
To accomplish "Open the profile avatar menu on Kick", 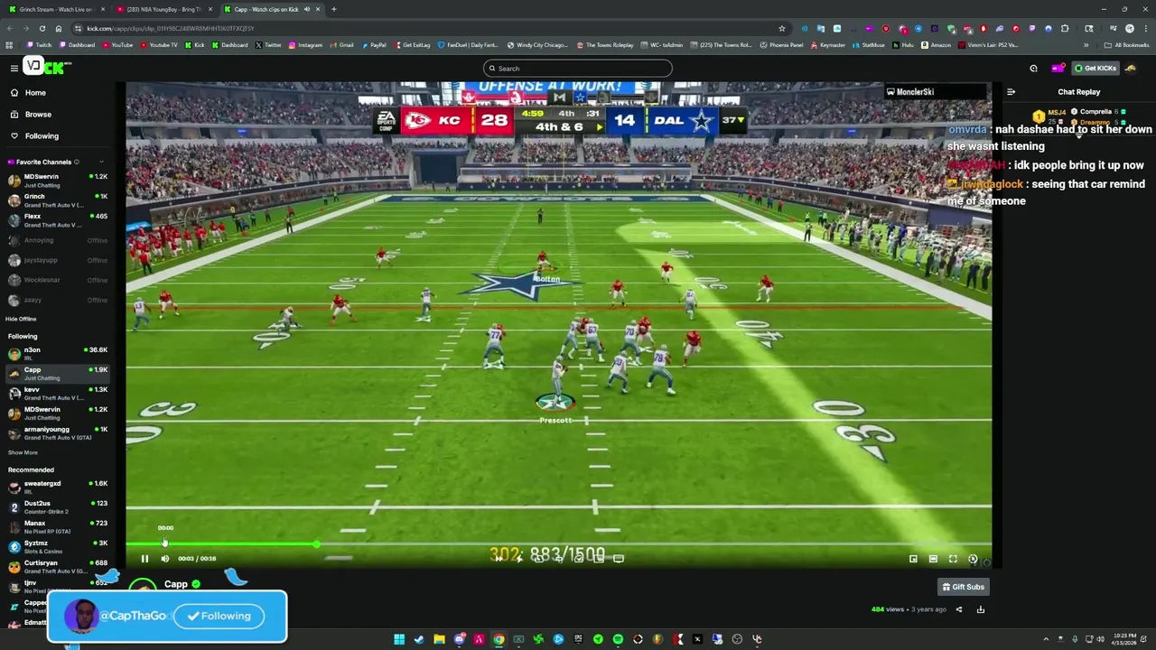I will [1131, 69].
